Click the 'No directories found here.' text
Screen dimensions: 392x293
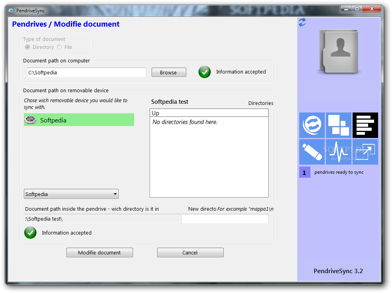pos(185,122)
